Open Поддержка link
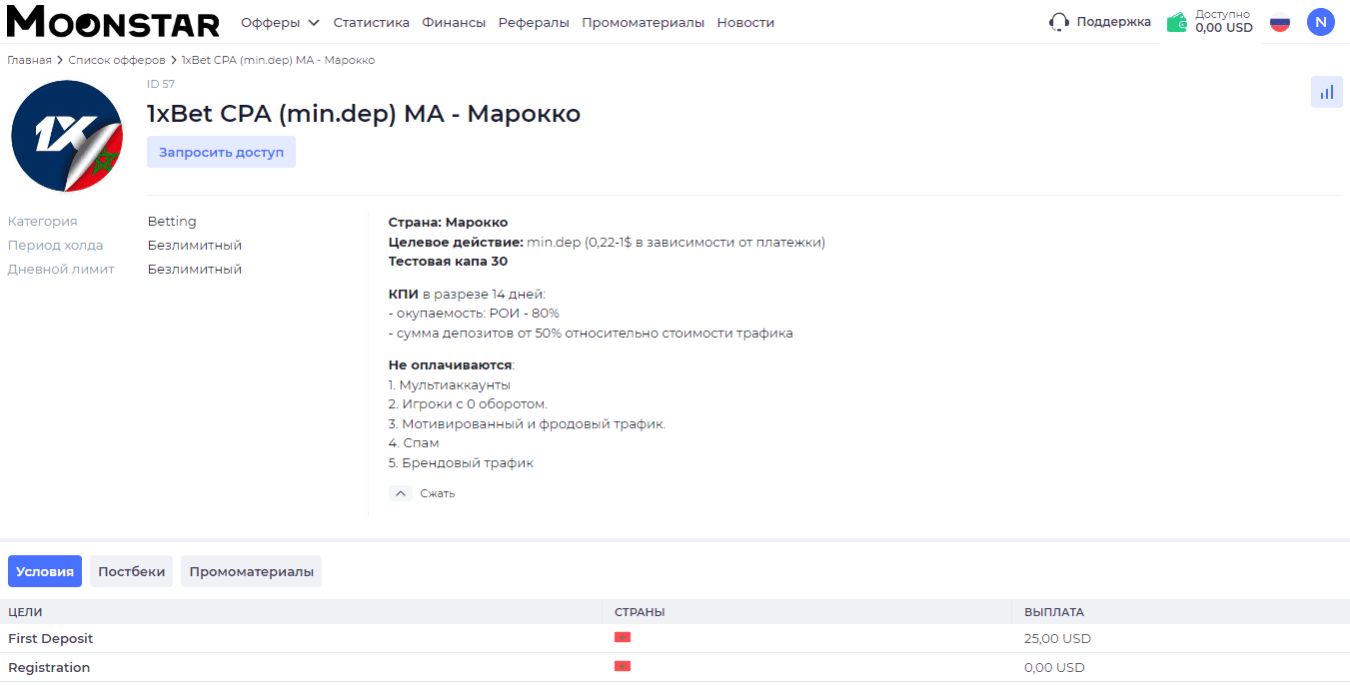 [x=1113, y=22]
